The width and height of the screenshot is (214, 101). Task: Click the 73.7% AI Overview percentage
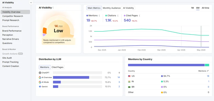108,77
